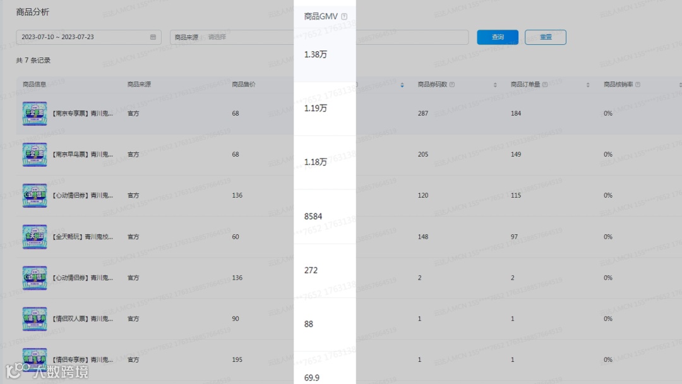Image resolution: width=682 pixels, height=384 pixels.
Task: Open thumbnail of 【南京专享票】 product
Action: [35, 114]
